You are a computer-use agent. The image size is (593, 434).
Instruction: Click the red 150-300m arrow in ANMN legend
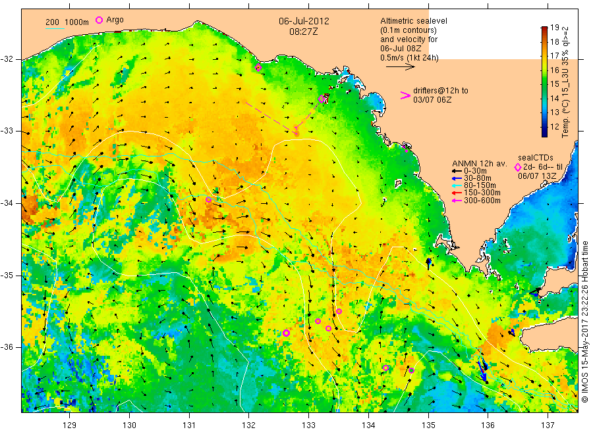point(457,193)
